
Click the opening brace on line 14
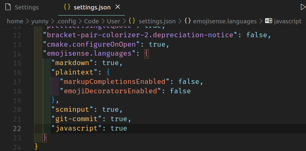146,54
